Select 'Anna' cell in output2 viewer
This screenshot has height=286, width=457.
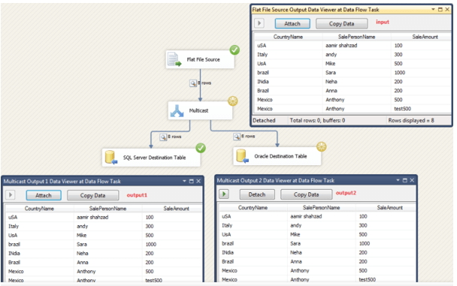click(322, 261)
